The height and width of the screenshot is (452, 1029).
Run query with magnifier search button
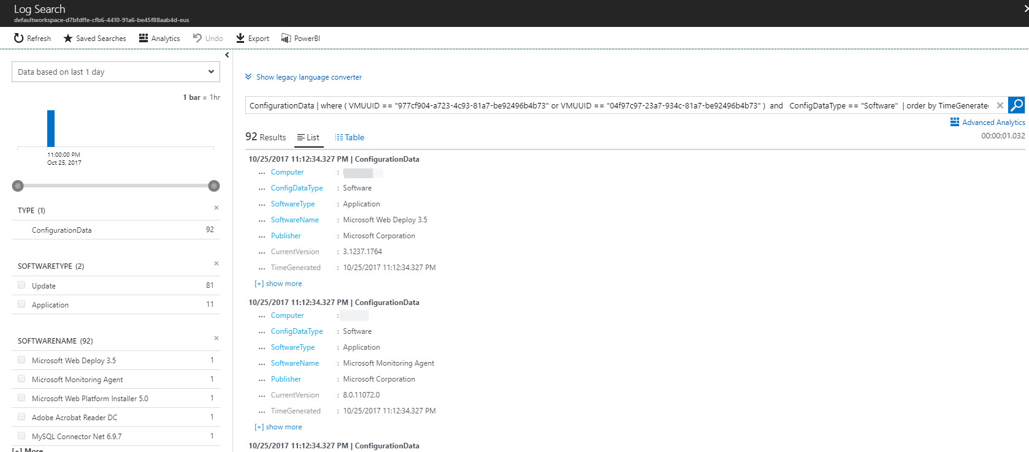click(x=1016, y=105)
